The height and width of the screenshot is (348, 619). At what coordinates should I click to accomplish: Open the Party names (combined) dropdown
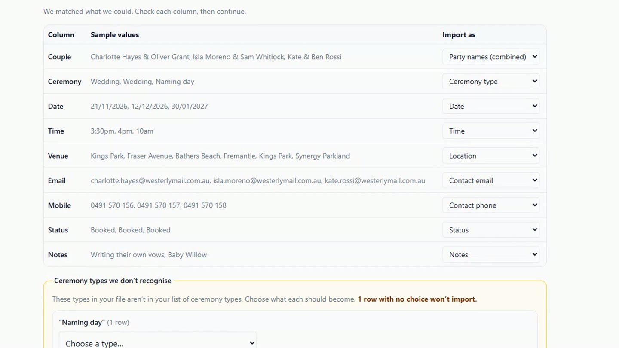point(491,57)
